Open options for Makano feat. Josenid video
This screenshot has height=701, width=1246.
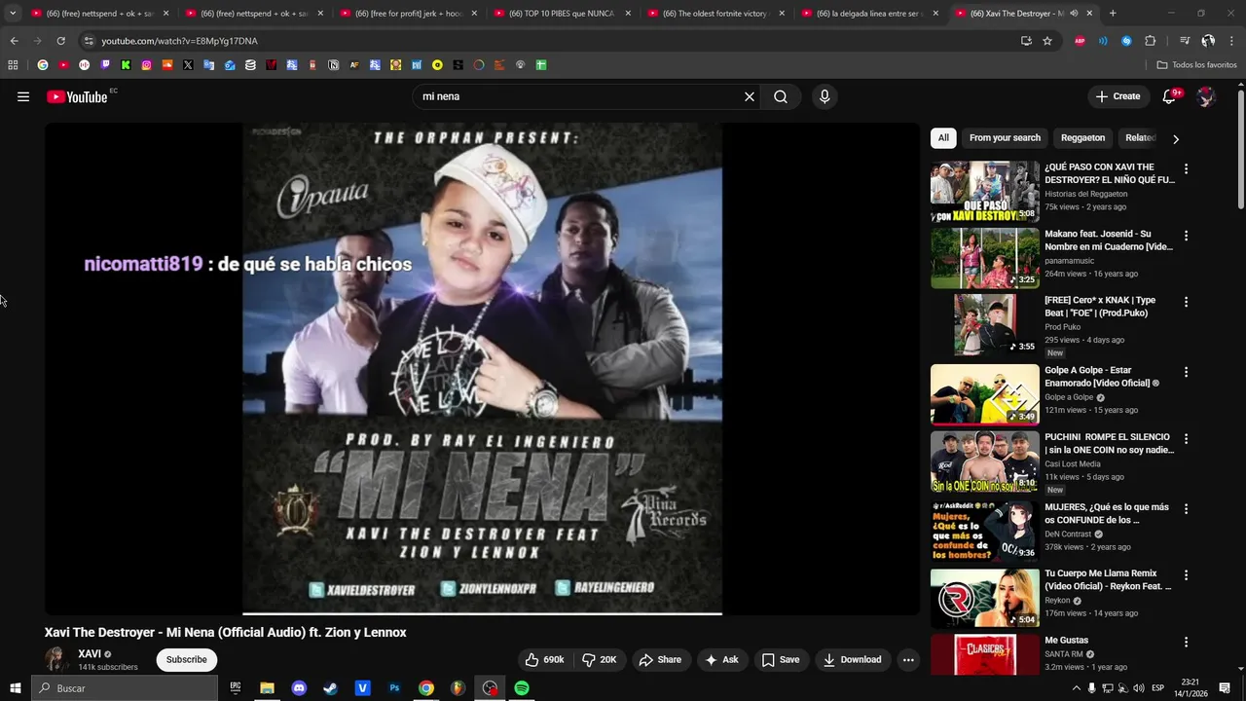(x=1186, y=236)
